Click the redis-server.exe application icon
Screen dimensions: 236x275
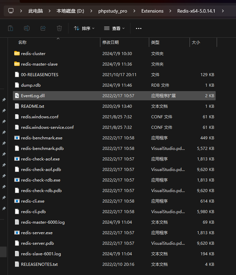click(x=17, y=233)
